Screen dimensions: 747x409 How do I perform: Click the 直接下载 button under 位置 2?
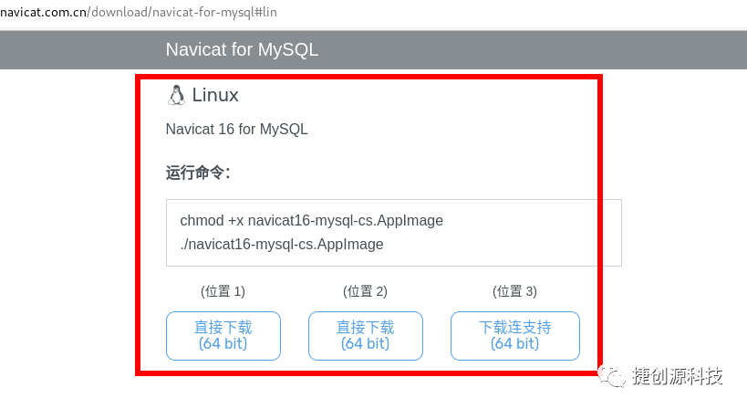366,336
